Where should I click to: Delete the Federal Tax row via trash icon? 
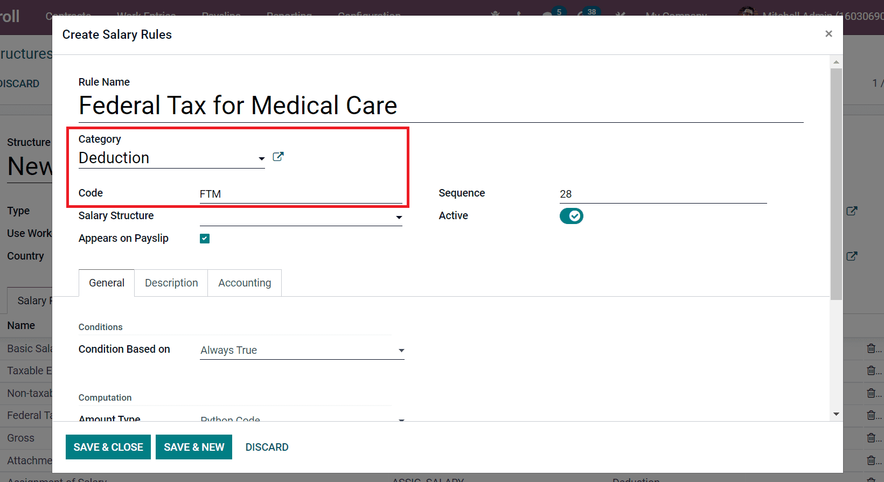871,415
